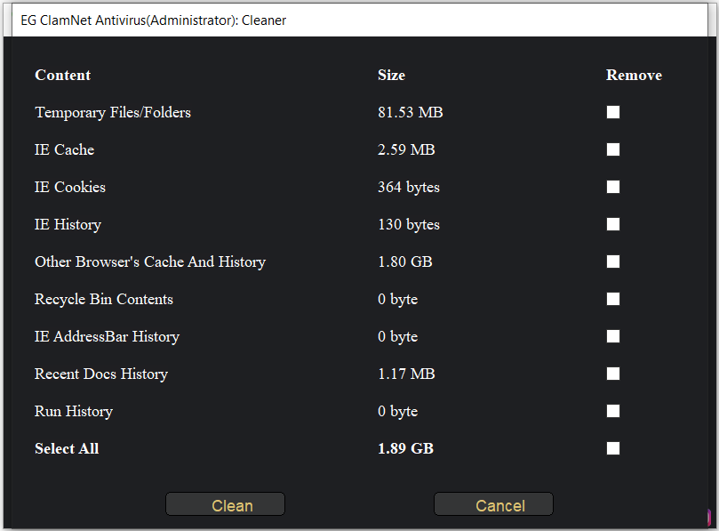Click the Clean button

click(225, 504)
